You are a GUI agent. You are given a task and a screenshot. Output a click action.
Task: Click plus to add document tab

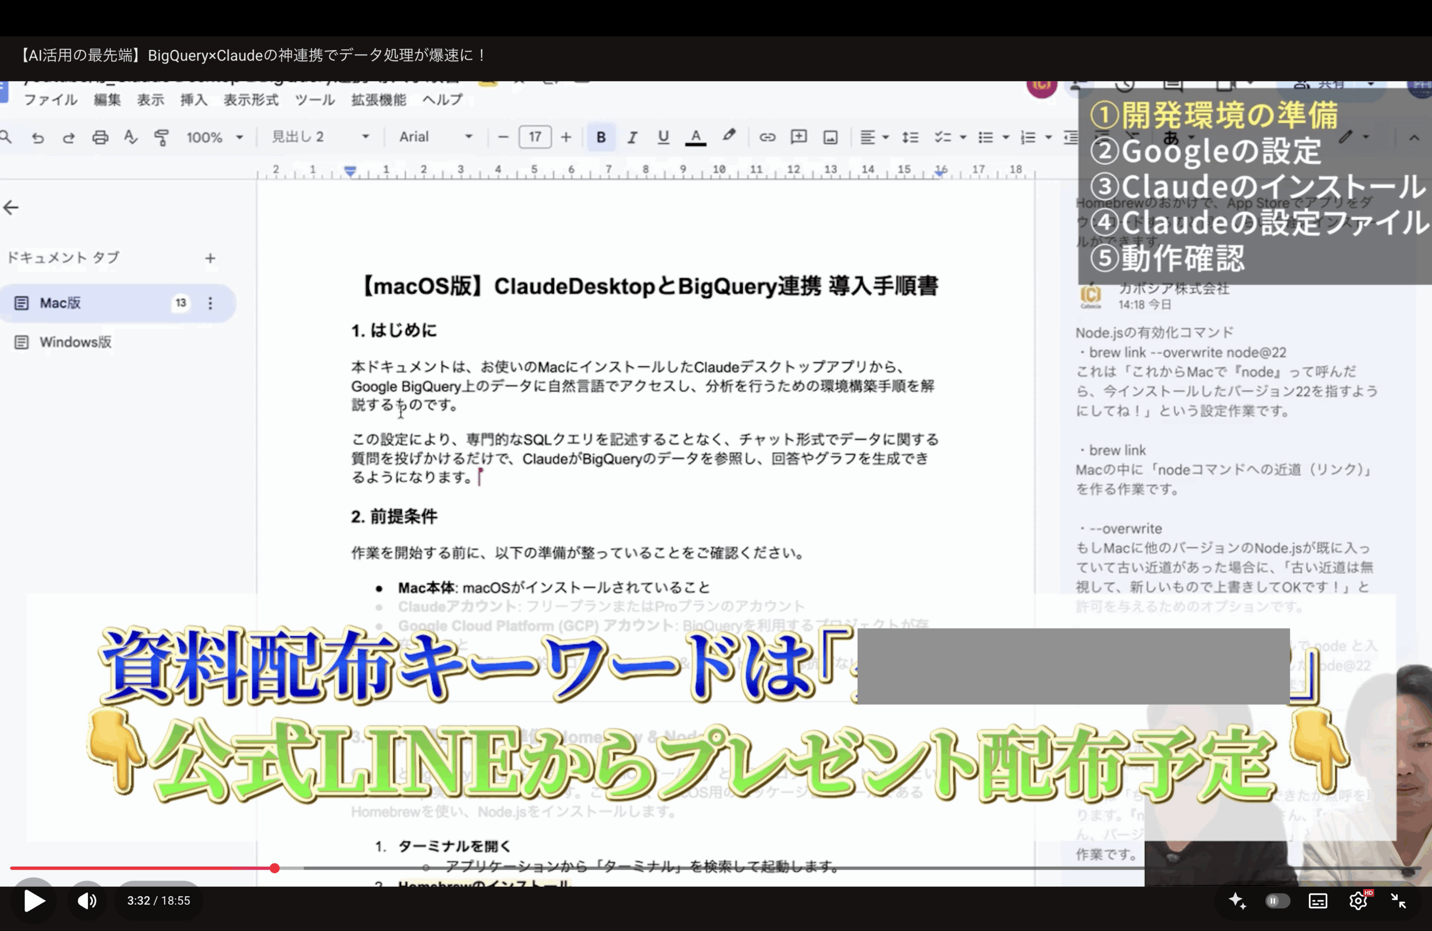tap(210, 258)
